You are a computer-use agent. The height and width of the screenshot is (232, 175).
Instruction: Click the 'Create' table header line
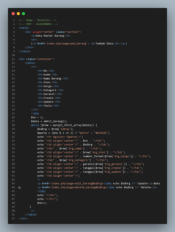(49, 98)
